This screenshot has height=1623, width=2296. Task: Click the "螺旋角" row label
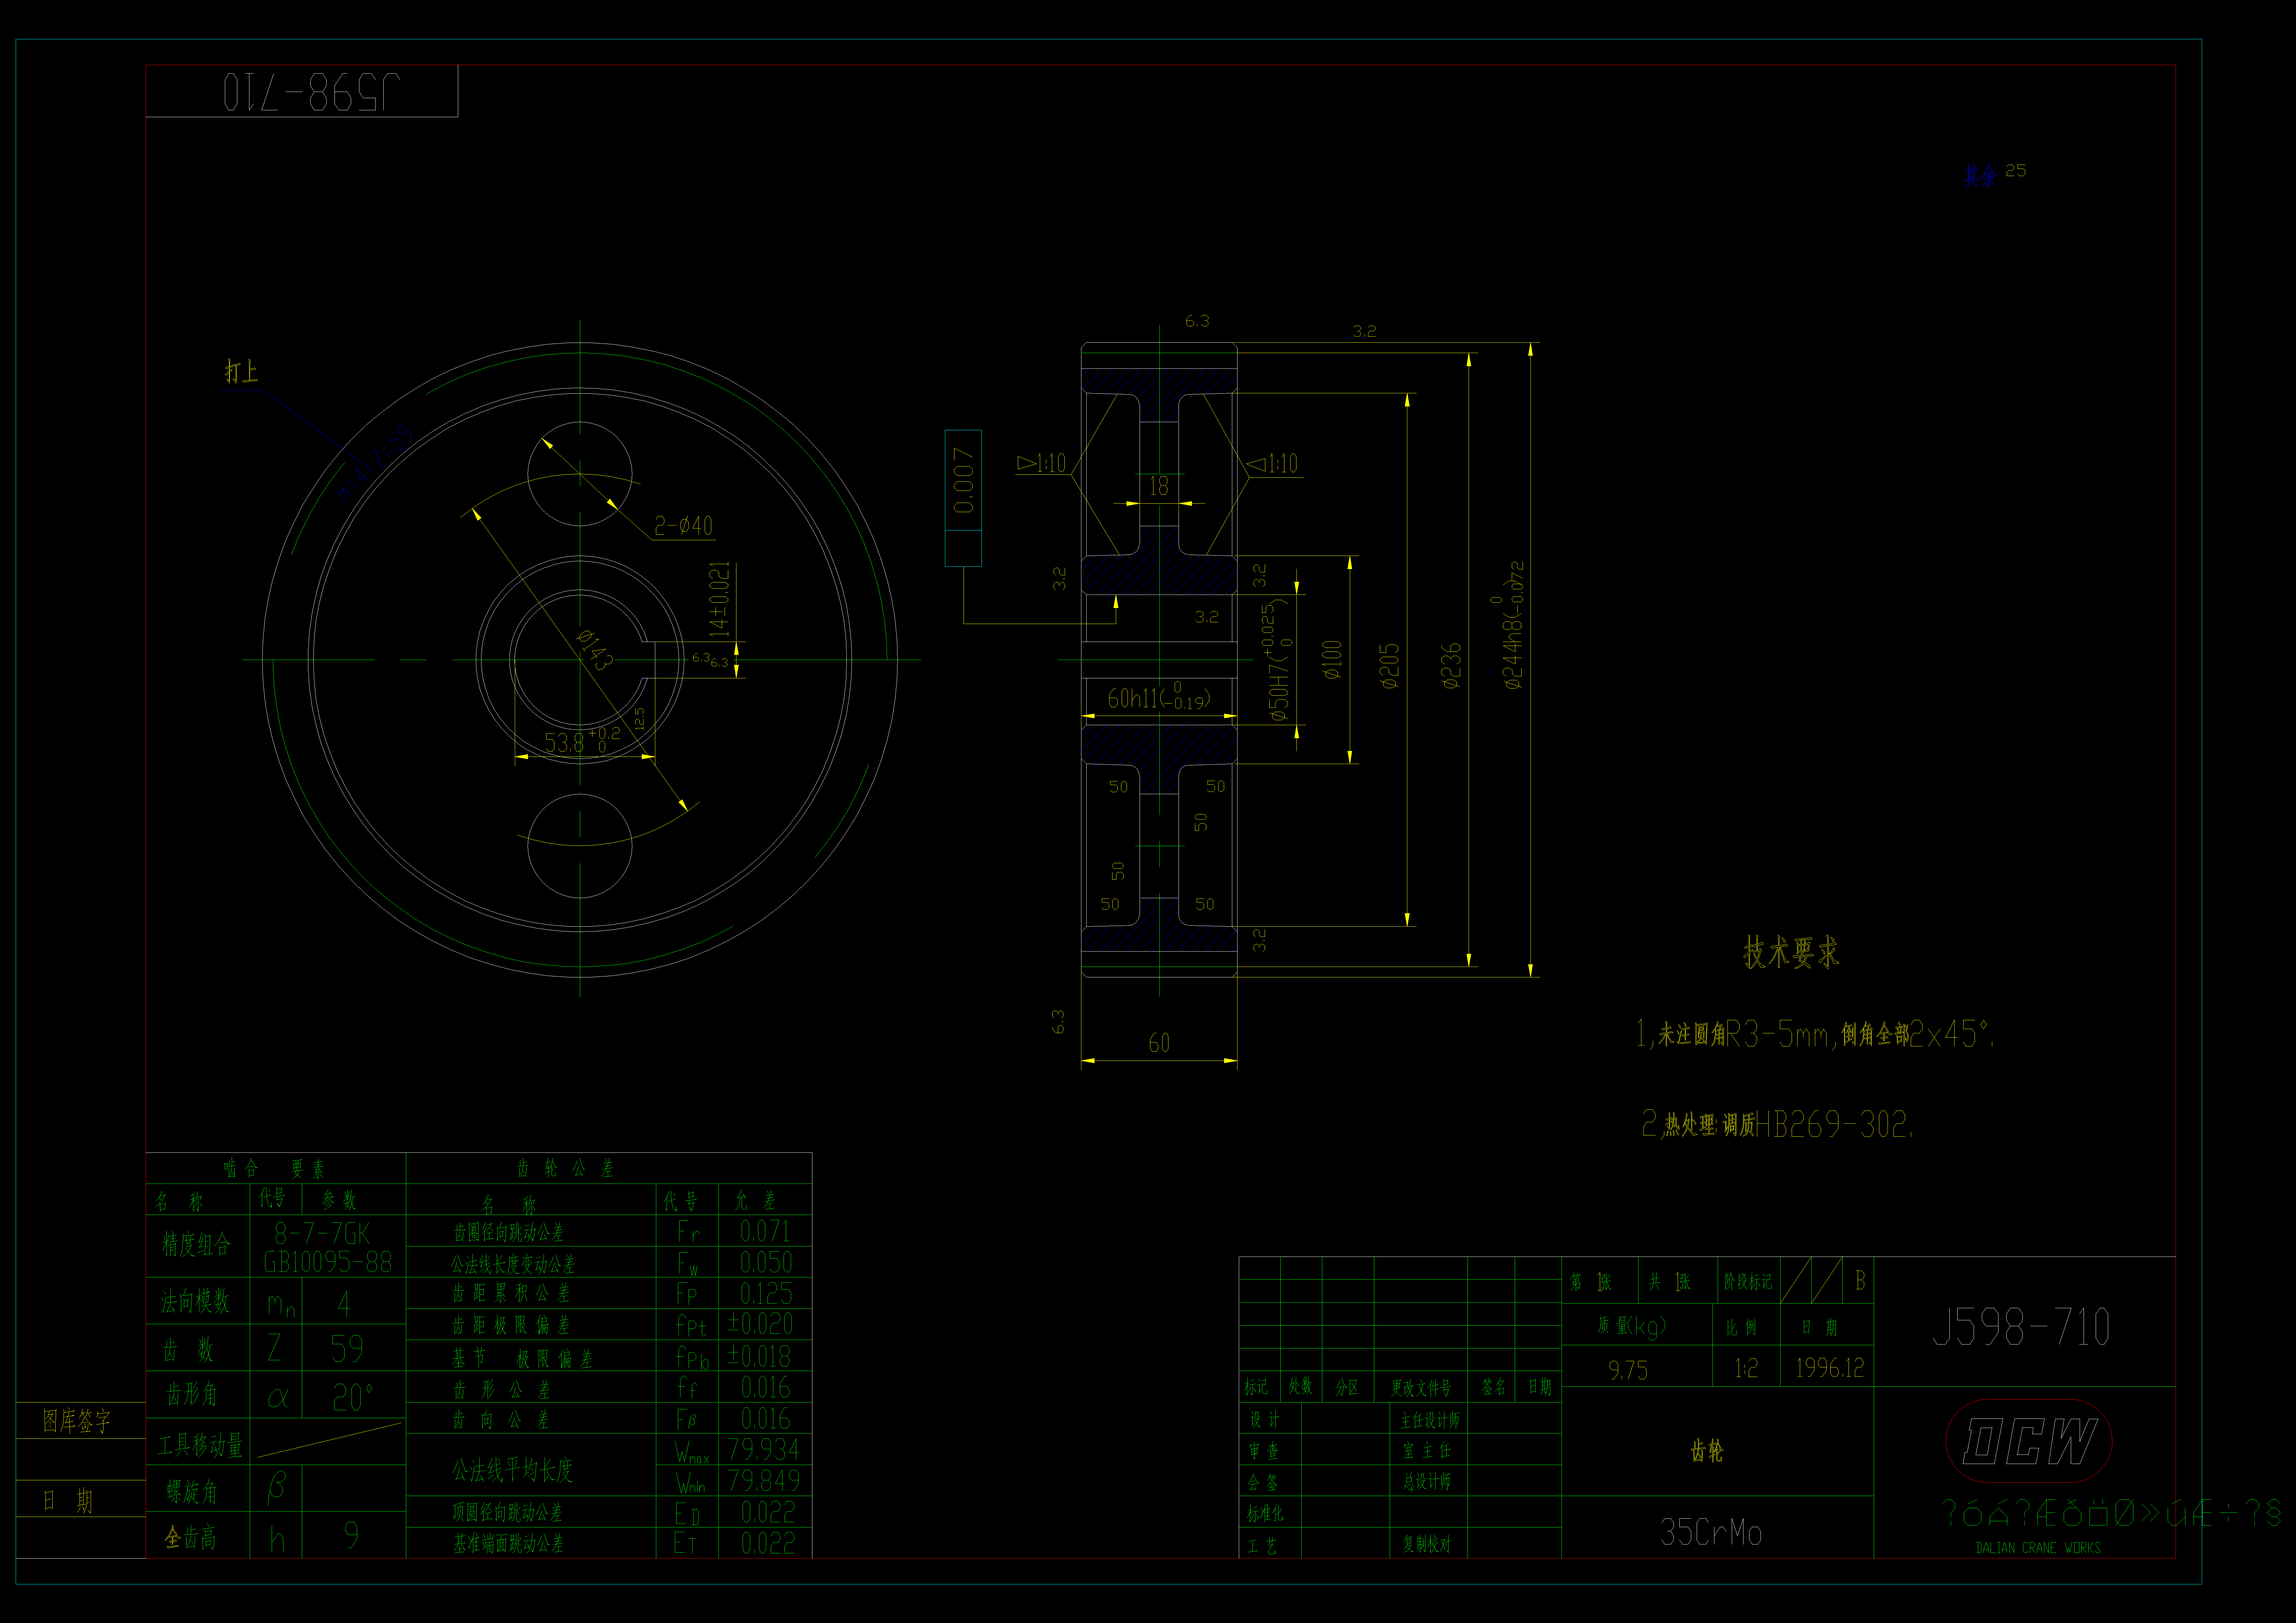(192, 1492)
